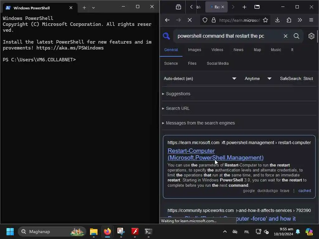Viewport: 319px width, 239px height.
Task: Open the cached link of first result
Action: 305,191
